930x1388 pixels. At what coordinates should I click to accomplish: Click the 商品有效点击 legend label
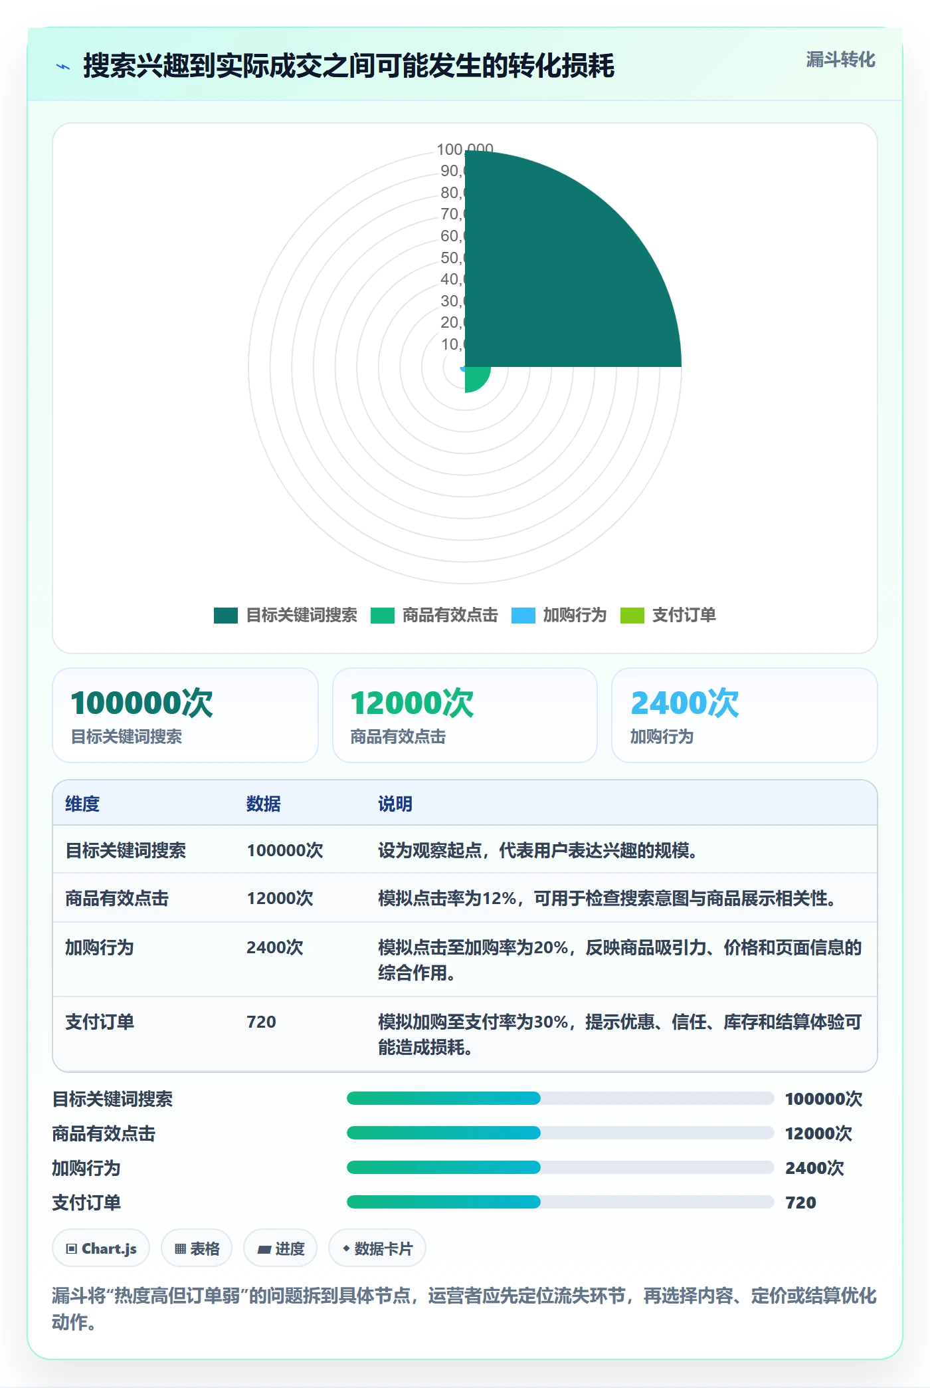(x=450, y=616)
